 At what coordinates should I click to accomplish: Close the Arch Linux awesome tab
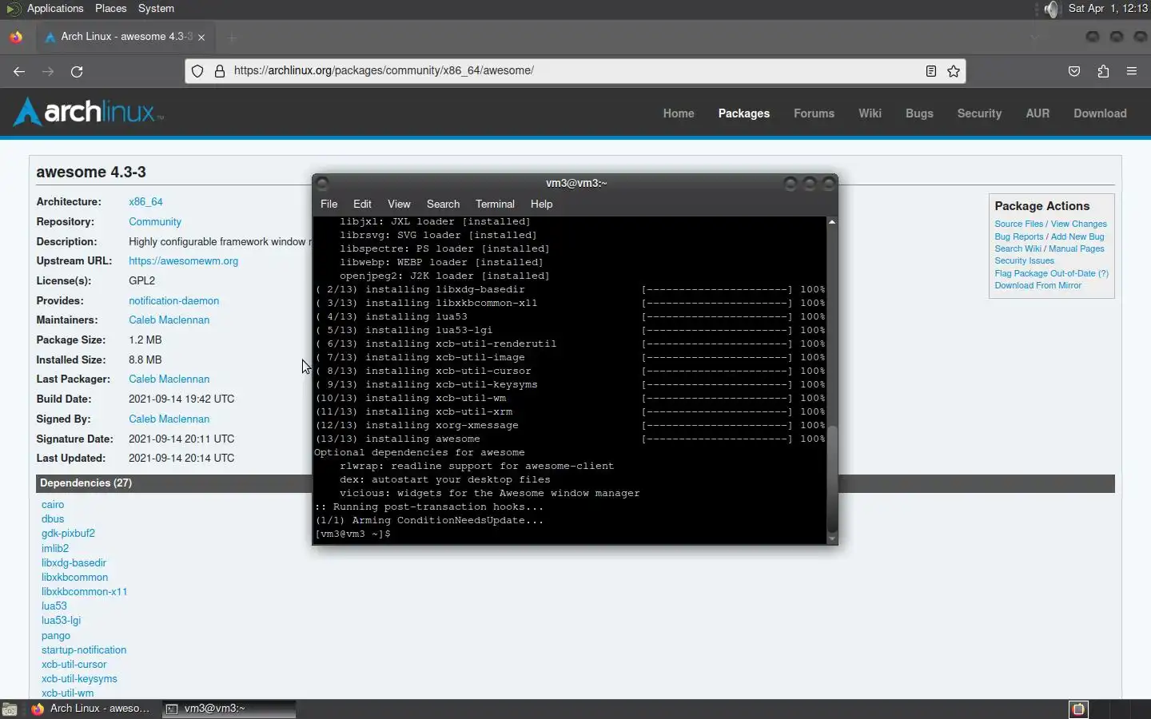(201, 37)
